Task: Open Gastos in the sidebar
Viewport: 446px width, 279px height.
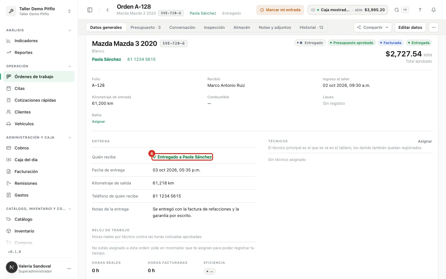Action: tap(39, 195)
